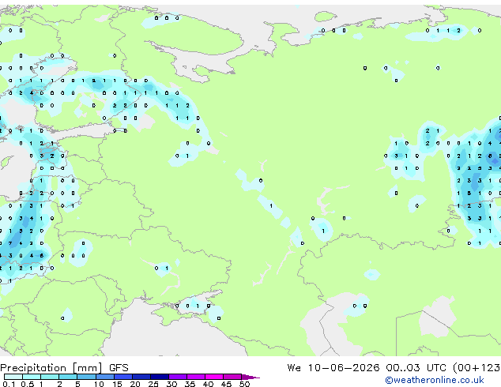Click the 45–50 mm legend swatch
The height and width of the screenshot is (387, 501).
point(232,377)
